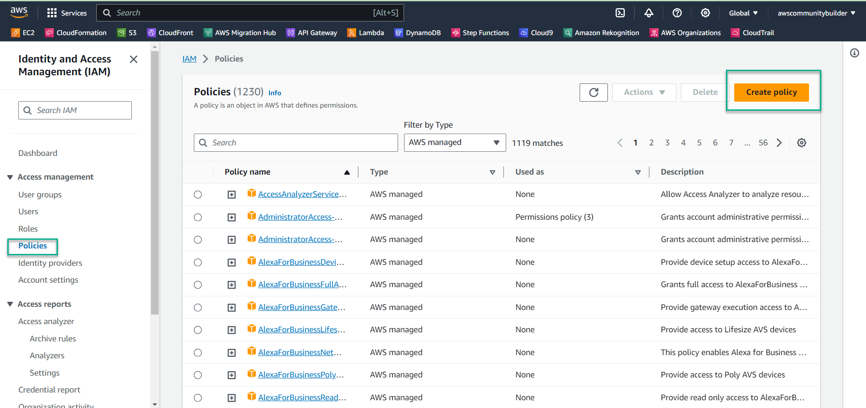The width and height of the screenshot is (866, 408).
Task: Go to page 3 of the policies list
Action: point(667,143)
